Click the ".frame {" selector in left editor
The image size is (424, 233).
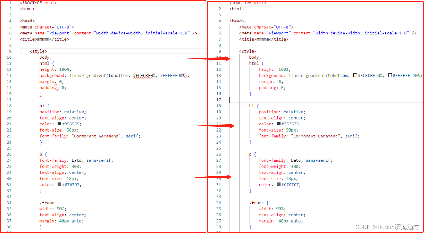[x=49, y=203]
